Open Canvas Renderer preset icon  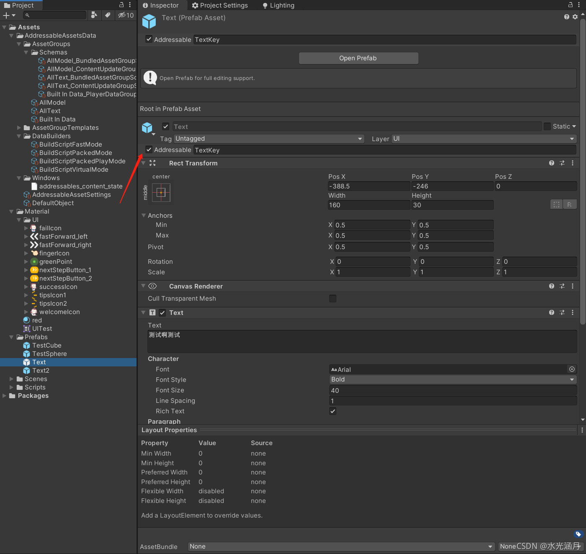coord(562,286)
